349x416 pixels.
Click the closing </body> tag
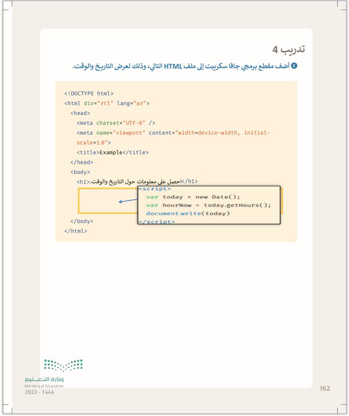82,221
